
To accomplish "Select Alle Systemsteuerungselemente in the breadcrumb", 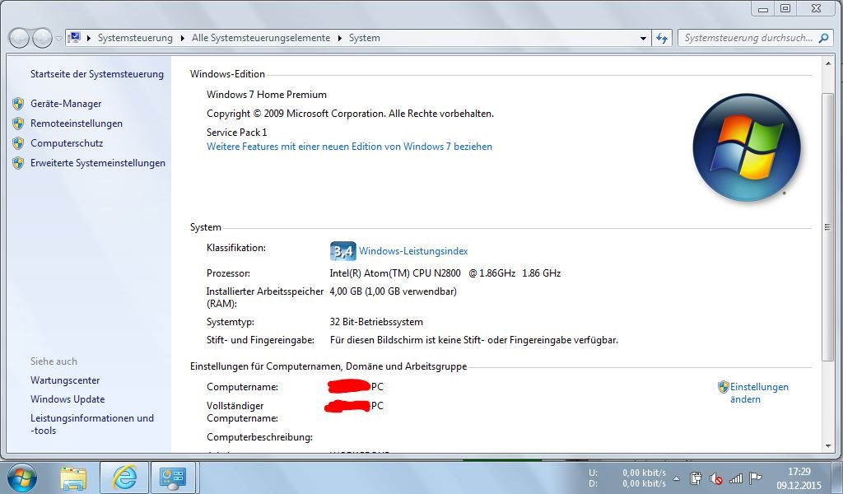I will click(x=261, y=38).
